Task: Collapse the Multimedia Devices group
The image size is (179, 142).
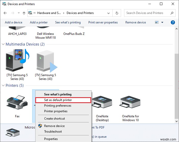Action: (x=3, y=44)
